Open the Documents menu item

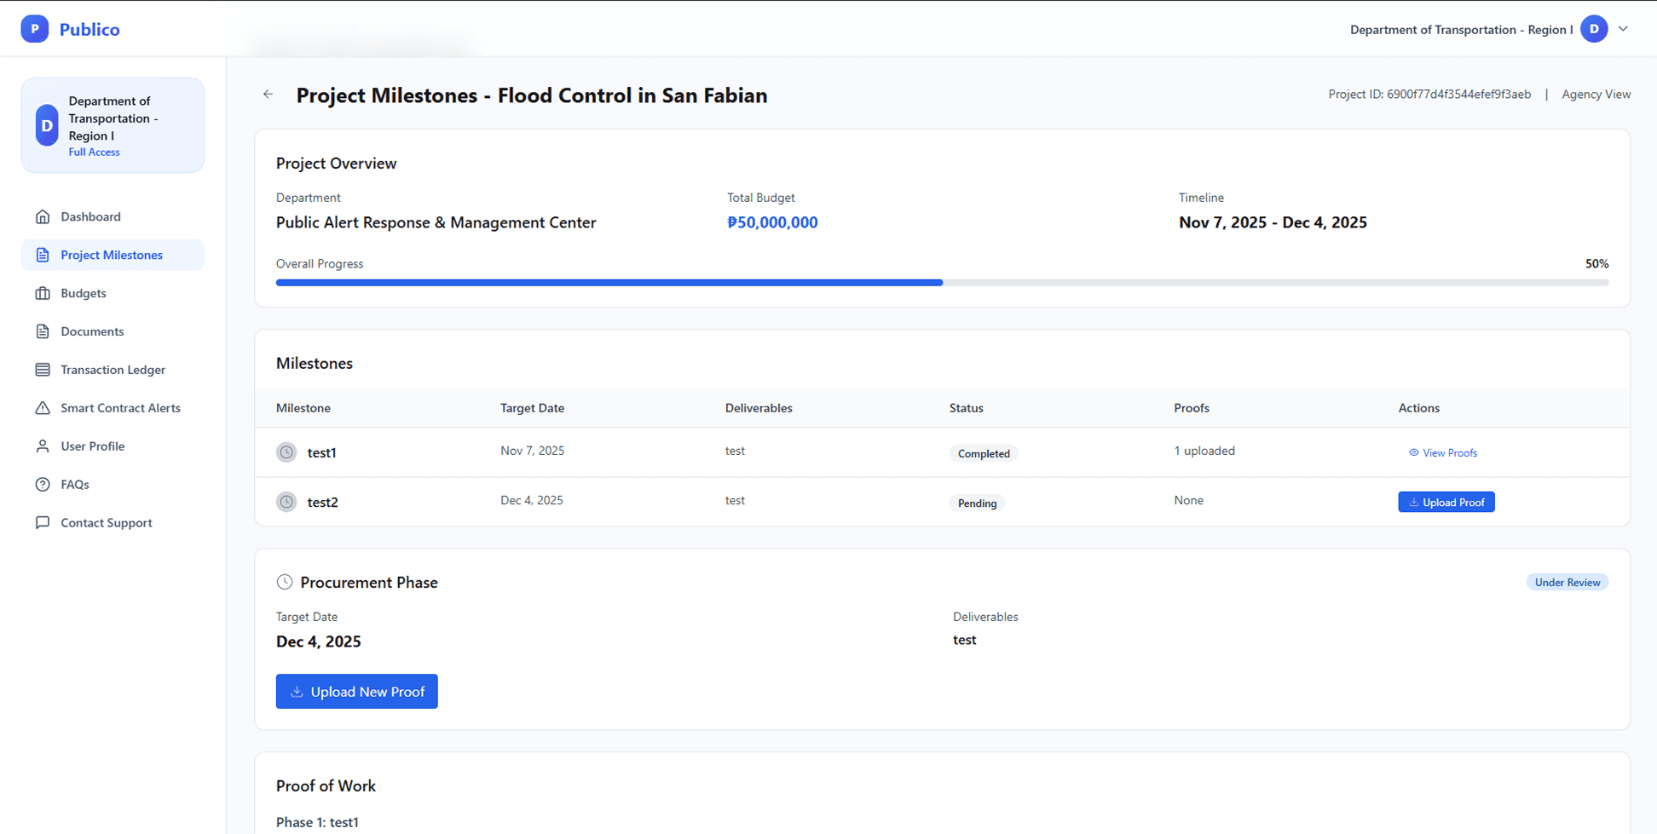(x=113, y=331)
